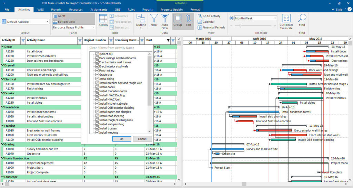Uncheck Grade site checkbox

(97, 74)
